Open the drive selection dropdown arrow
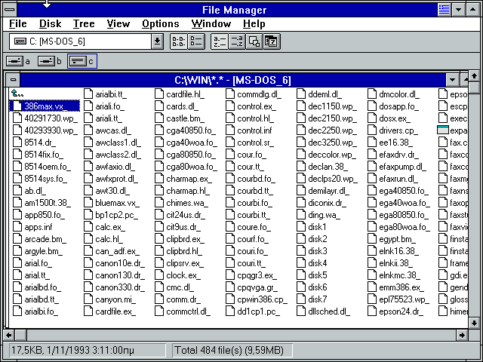This screenshot has height=362, width=483. point(157,41)
